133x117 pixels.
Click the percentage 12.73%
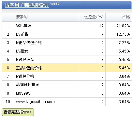click(x=123, y=34)
